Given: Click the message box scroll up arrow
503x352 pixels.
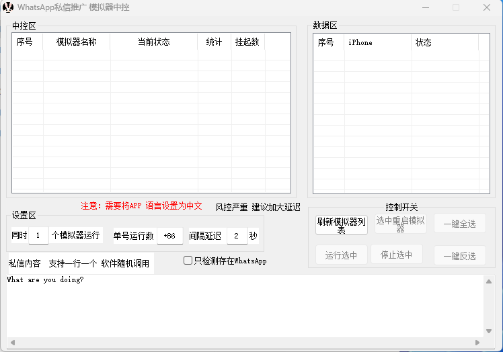Looking at the screenshot, I should click(x=489, y=281).
